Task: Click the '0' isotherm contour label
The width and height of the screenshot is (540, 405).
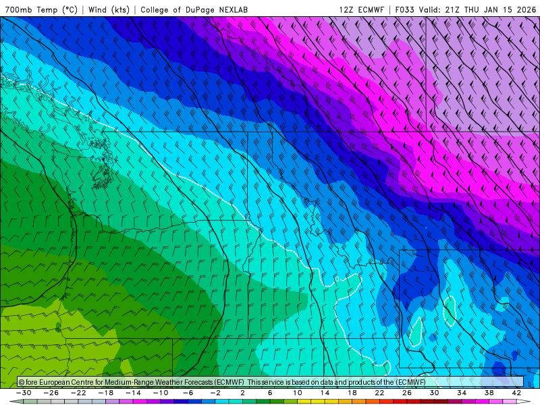Action: point(337,279)
